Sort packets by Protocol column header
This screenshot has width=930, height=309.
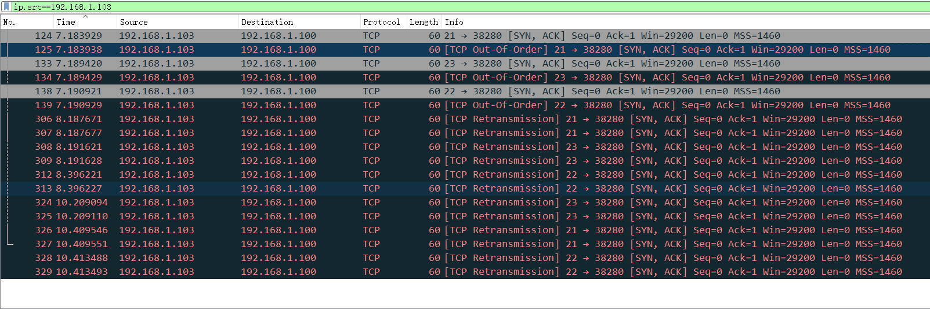383,22
